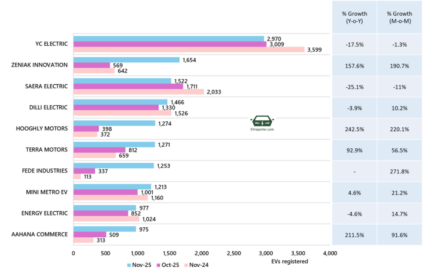Click ZENIAK INNOVATION's Nov-25 bar labeled 1,654
This screenshot has width=423, height=272.
tap(126, 60)
